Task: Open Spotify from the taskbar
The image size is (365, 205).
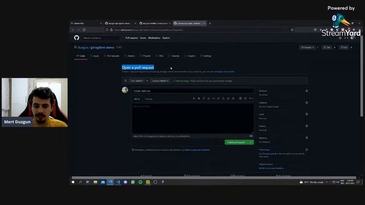Action: (x=140, y=182)
